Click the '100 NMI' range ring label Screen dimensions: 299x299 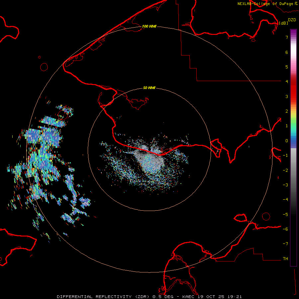coord(149,26)
